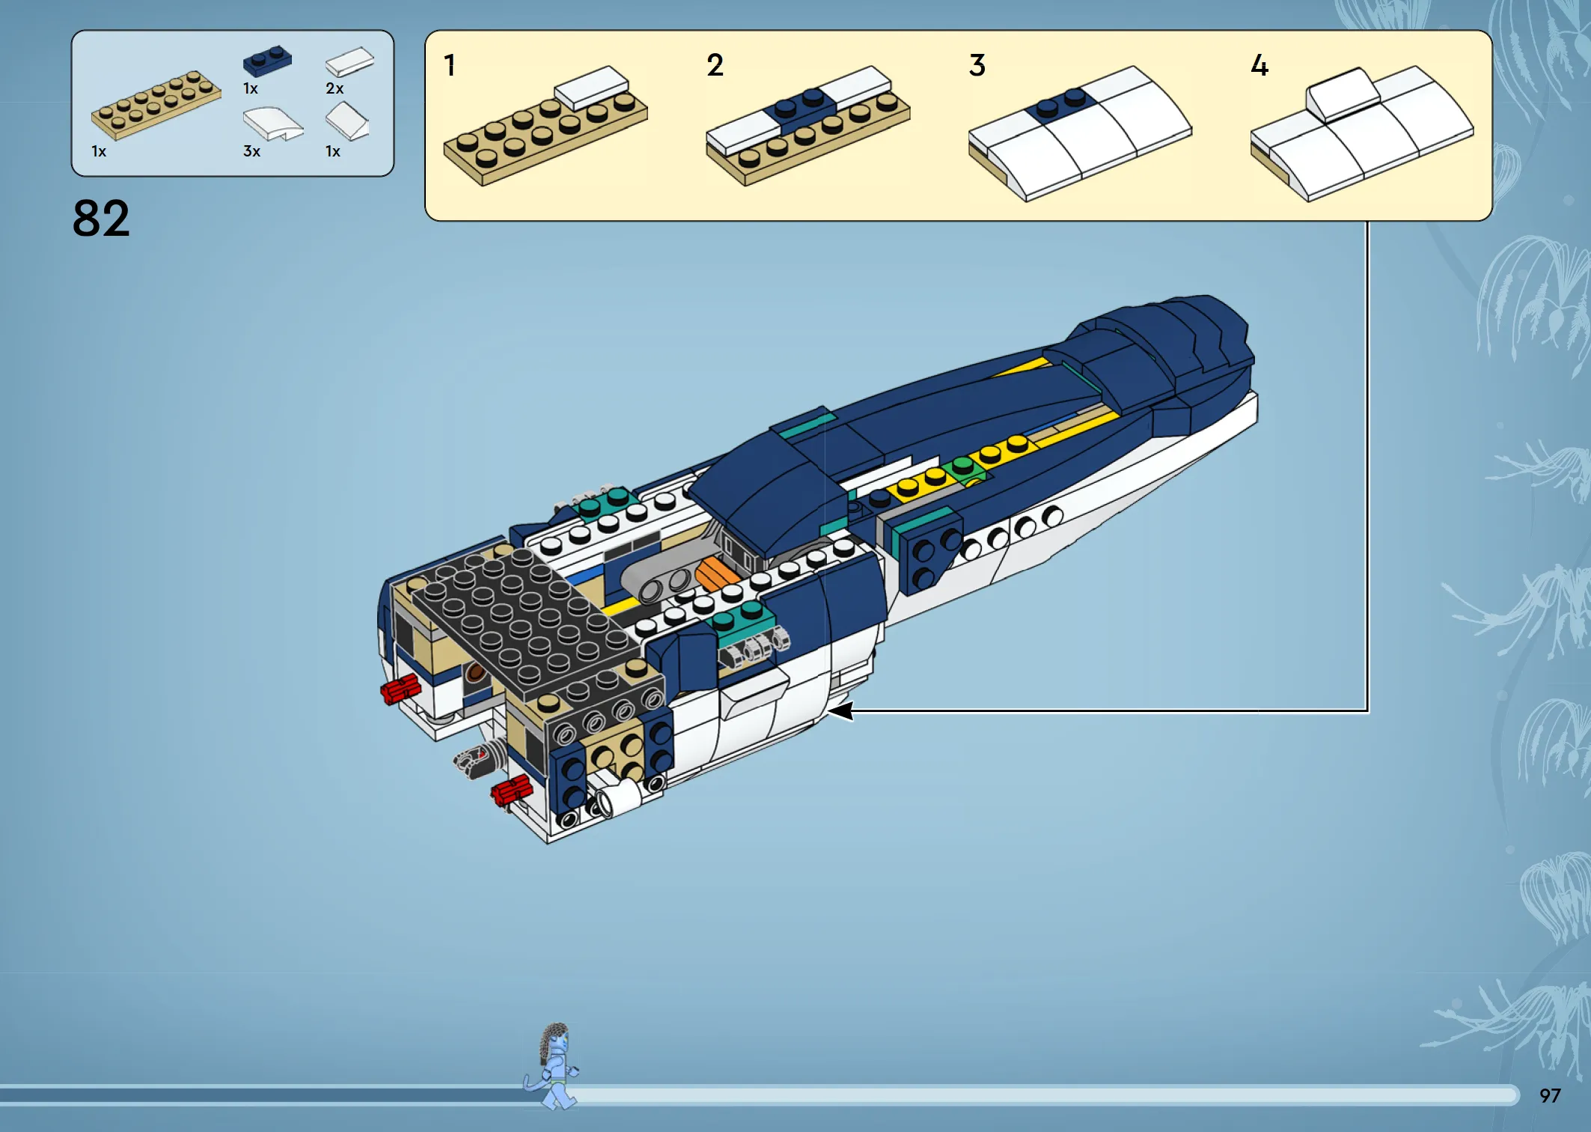1591x1132 pixels.
Task: Click the main ship model illustration
Action: click(x=818, y=569)
